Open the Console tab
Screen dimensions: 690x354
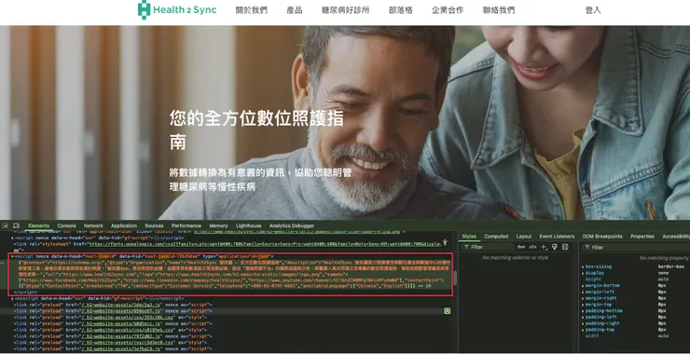tap(66, 225)
